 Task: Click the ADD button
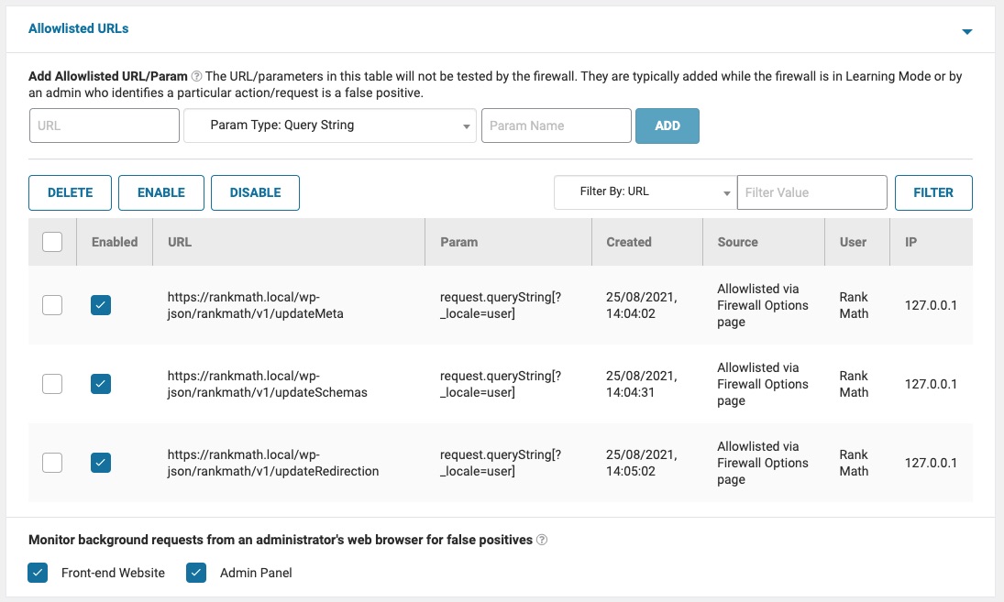667,126
